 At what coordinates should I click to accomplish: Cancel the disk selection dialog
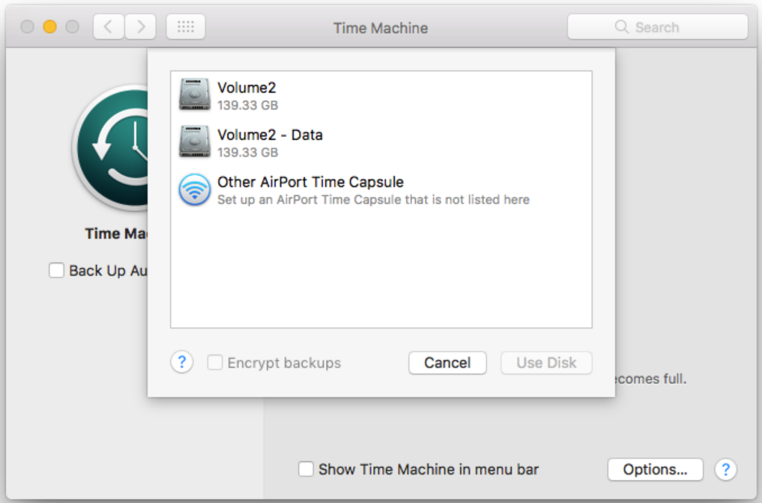point(447,362)
